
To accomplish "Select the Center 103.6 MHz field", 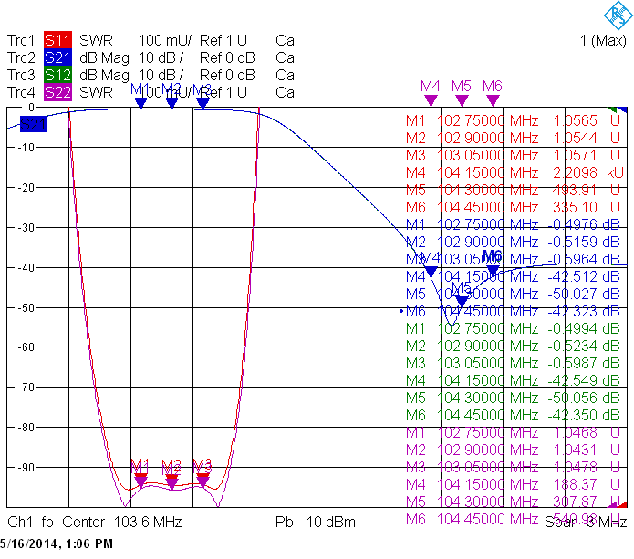I will click(121, 522).
